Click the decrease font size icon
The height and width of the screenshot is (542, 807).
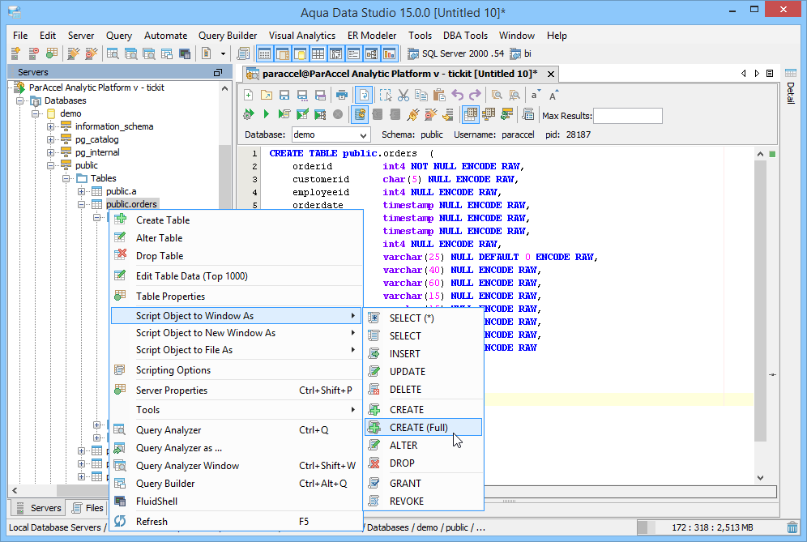[536, 96]
